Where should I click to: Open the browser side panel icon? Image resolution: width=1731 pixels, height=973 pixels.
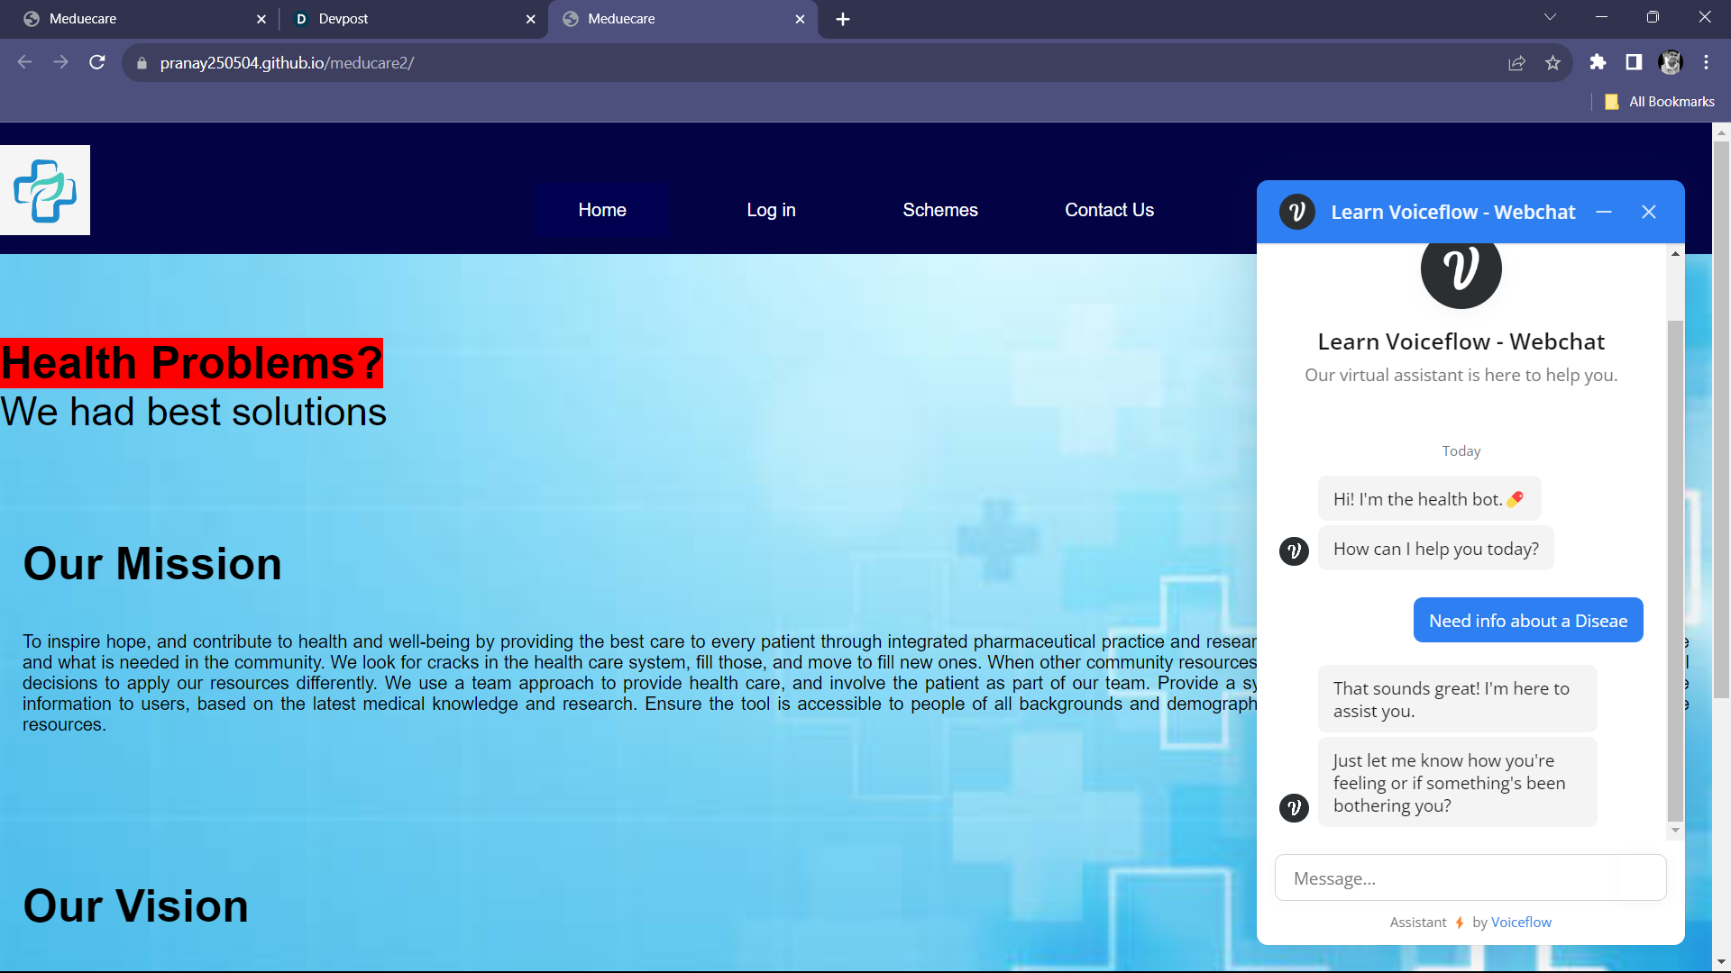[1634, 62]
